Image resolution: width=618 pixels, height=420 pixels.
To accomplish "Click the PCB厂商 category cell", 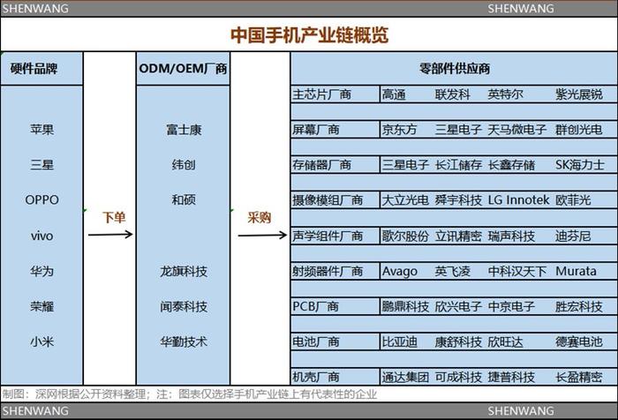I will (x=335, y=306).
